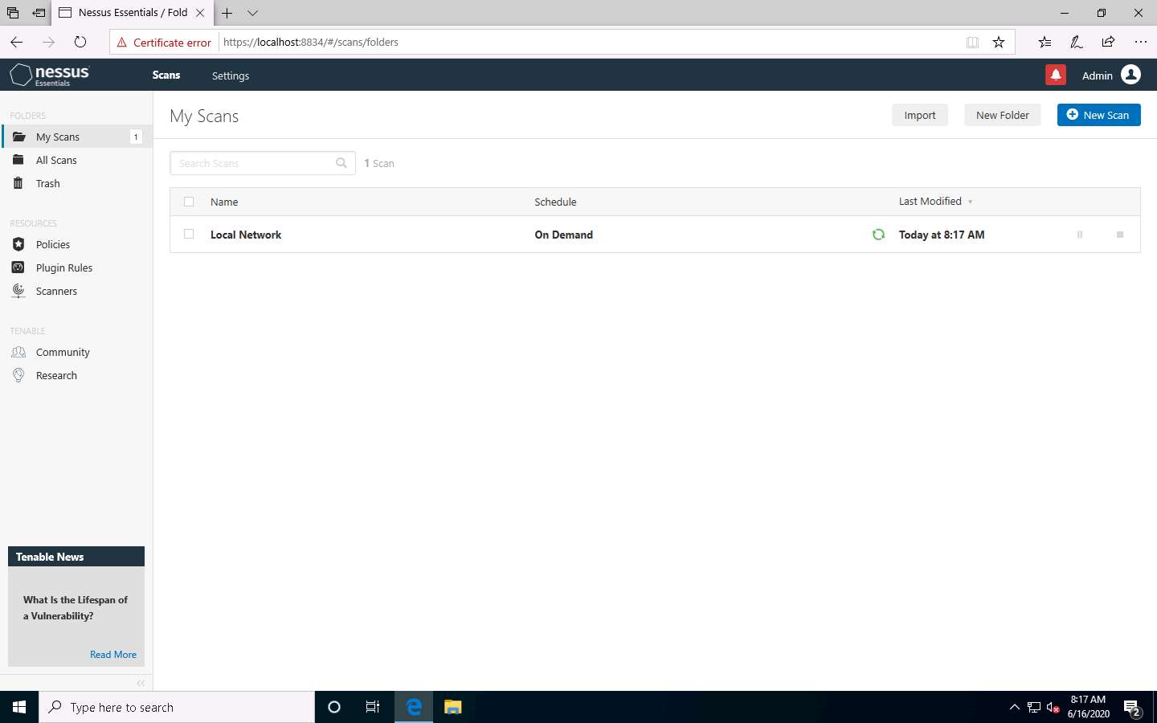This screenshot has height=723, width=1157.
Task: Click the muted volume tray icon
Action: pos(1053,708)
